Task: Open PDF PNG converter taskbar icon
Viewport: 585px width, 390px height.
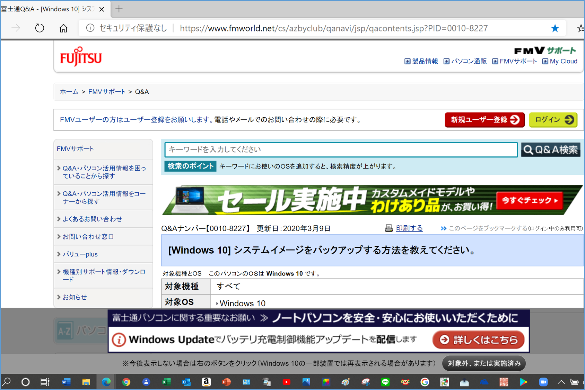Action: [x=504, y=382]
